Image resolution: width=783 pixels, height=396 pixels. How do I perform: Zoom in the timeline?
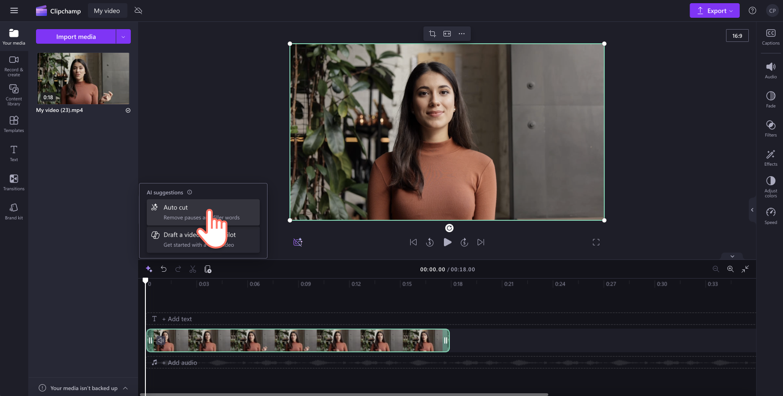pos(730,269)
